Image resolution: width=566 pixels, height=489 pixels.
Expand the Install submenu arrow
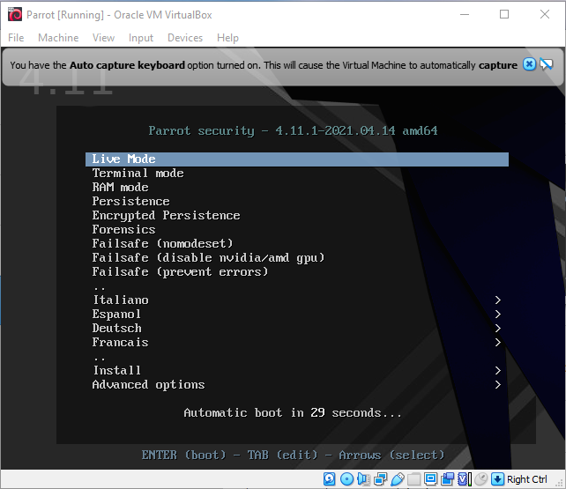[x=498, y=370]
